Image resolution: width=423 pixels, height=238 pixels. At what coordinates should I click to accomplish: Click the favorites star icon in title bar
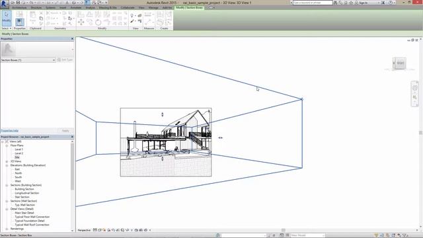tap(351, 3)
